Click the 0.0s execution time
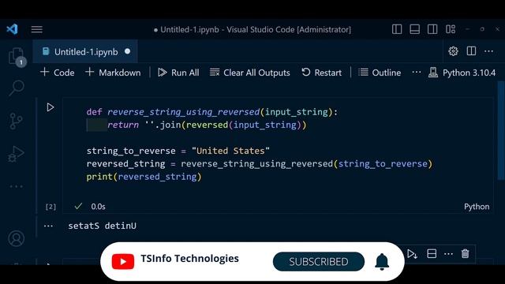This screenshot has width=505, height=284. 98,207
